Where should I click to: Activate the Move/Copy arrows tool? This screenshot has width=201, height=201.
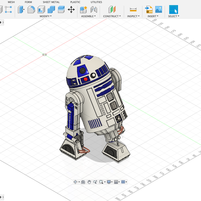coord(71,9)
